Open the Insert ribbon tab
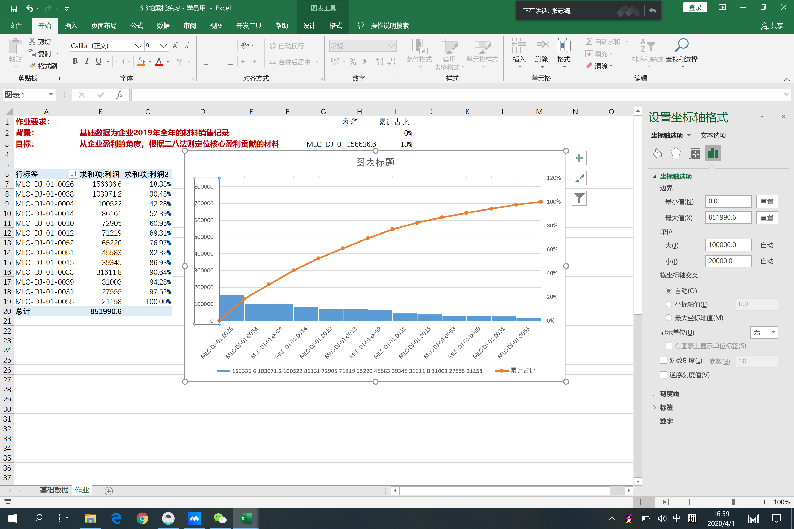 tap(71, 26)
